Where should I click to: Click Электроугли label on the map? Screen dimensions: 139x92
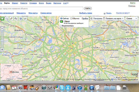pos(130,55)
